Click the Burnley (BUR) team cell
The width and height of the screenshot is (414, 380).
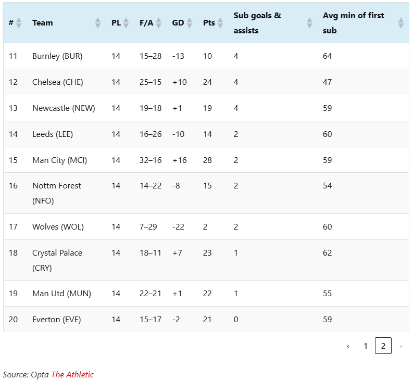[x=57, y=56]
